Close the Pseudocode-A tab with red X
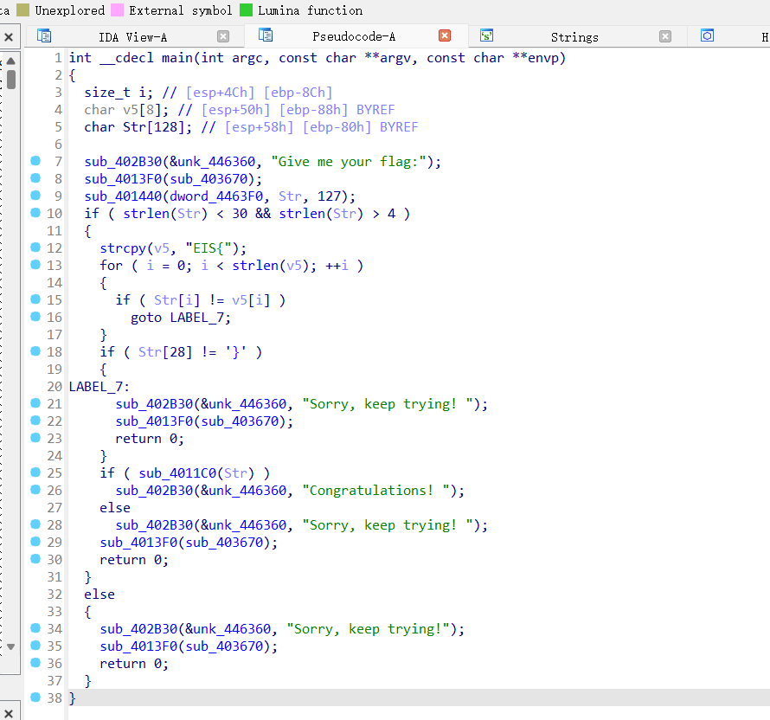Viewport: 770px width, 720px height. pos(445,35)
